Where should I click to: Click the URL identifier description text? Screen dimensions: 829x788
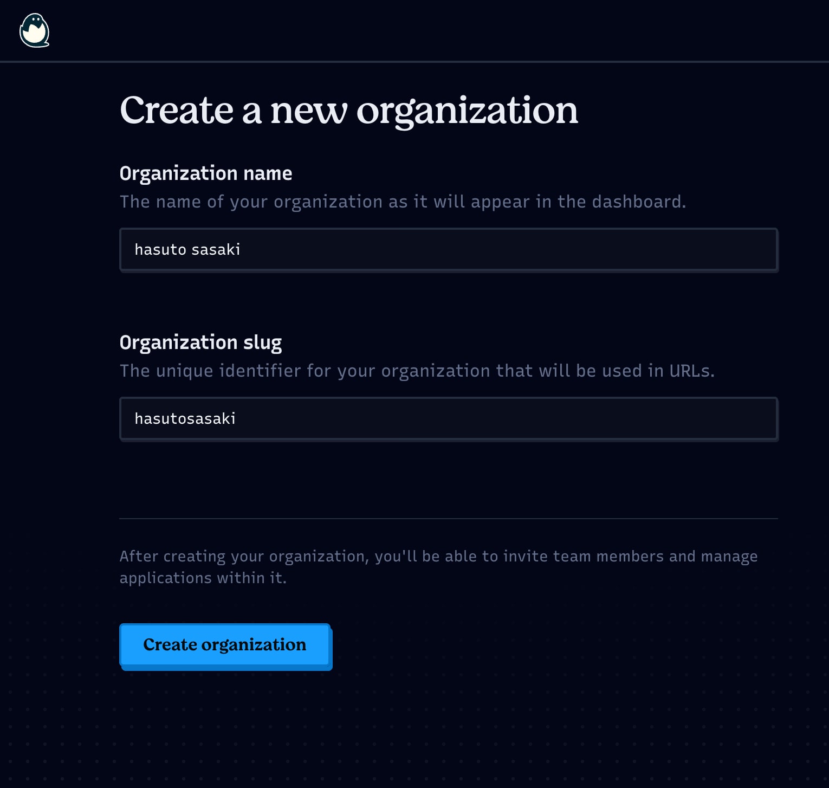point(417,371)
